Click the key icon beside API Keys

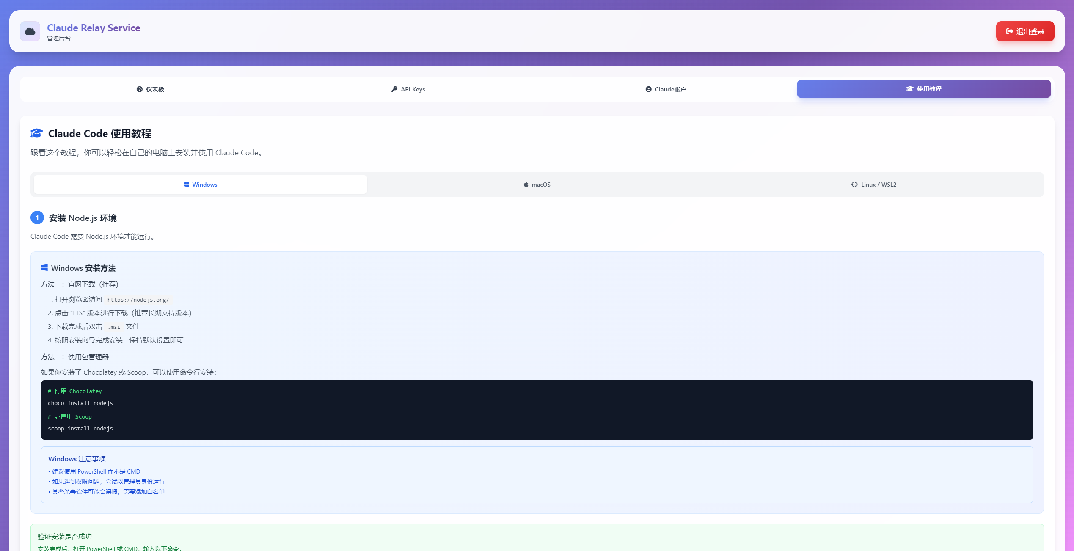tap(394, 89)
